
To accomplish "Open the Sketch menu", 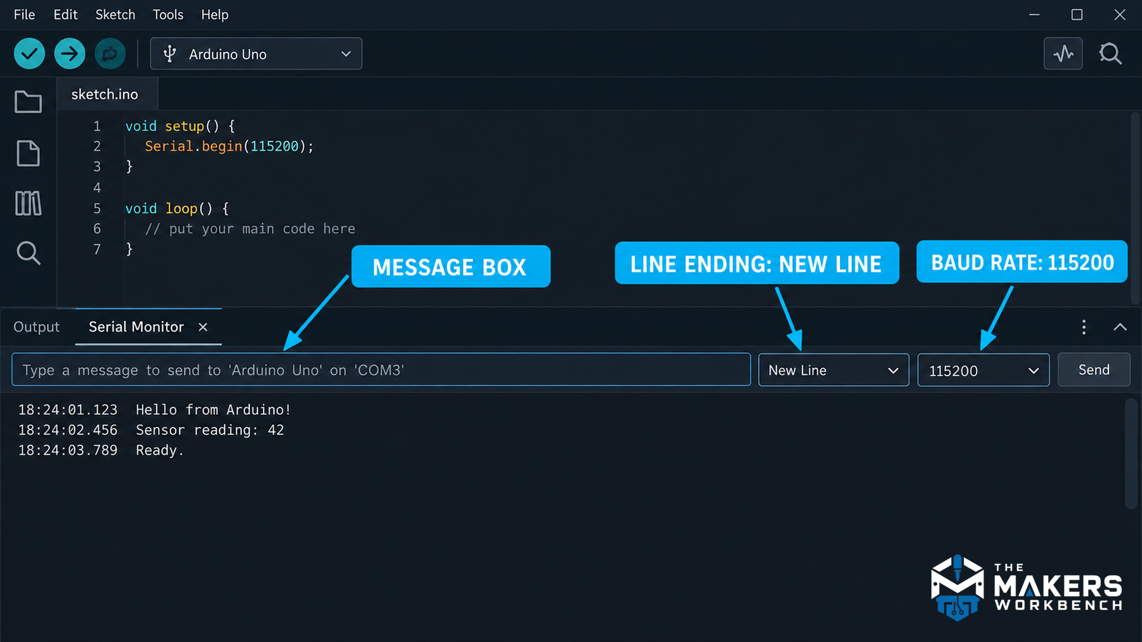I will click(115, 15).
